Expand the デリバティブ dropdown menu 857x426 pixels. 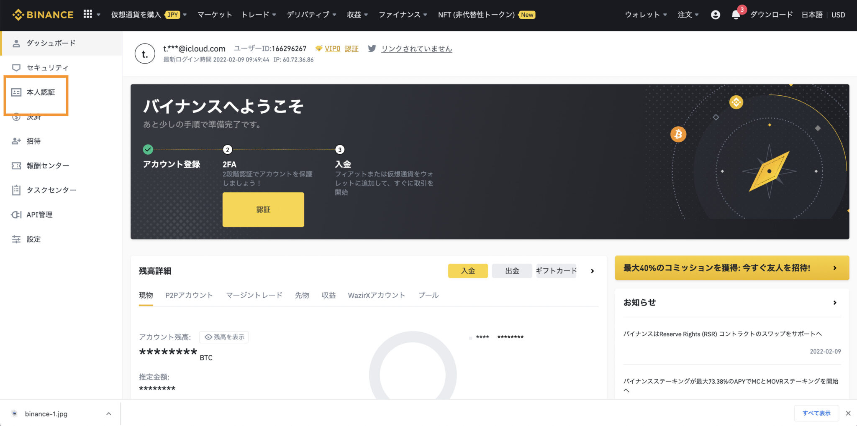pyautogui.click(x=311, y=15)
